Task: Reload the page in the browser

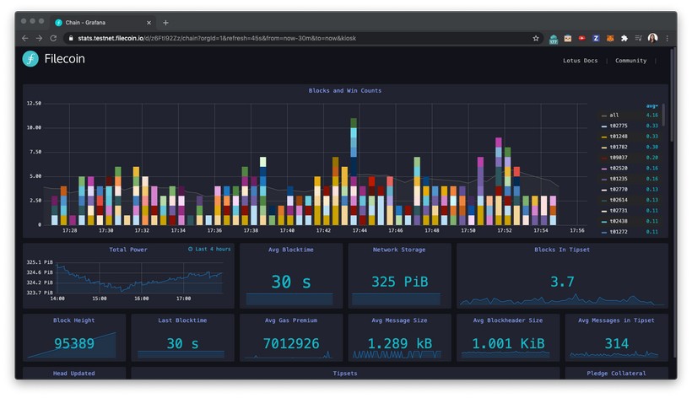Action: (x=54, y=38)
